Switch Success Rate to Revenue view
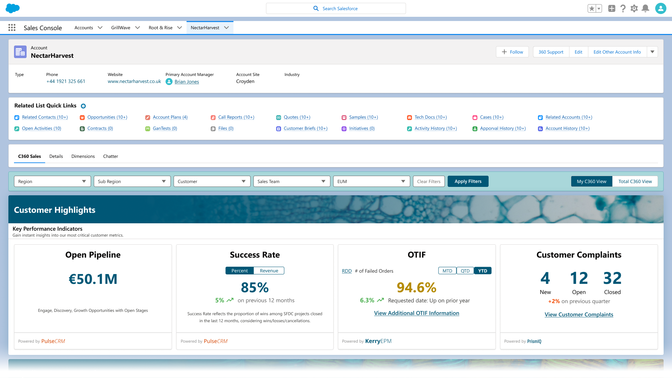672x378 pixels. click(268, 270)
